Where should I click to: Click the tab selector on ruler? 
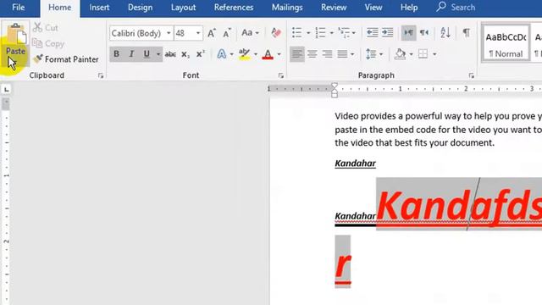click(7, 90)
